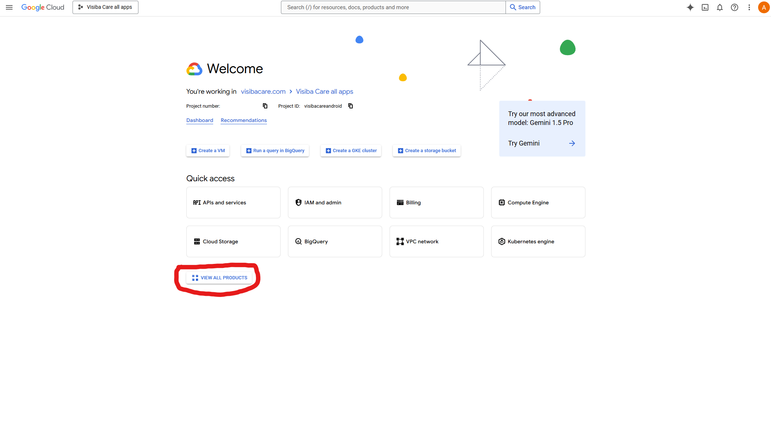Screen dimensions: 771x430
Task: Open the notifications bell
Action: [x=720, y=7]
